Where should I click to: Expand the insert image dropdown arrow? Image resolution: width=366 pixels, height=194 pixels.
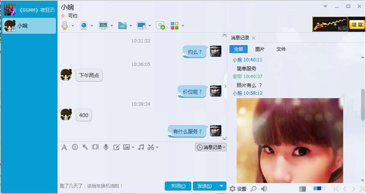click(x=133, y=147)
